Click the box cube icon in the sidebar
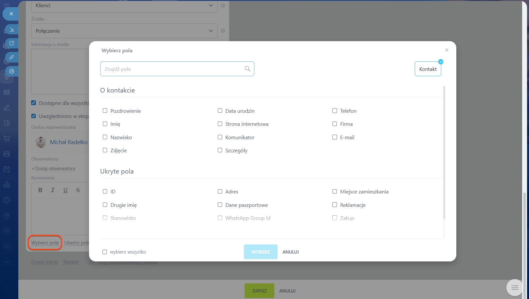Viewport: 529px width, 299px height. click(x=7, y=216)
